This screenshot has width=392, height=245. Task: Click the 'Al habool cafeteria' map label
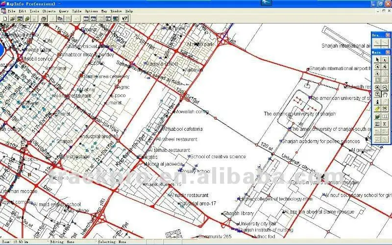click(x=183, y=129)
